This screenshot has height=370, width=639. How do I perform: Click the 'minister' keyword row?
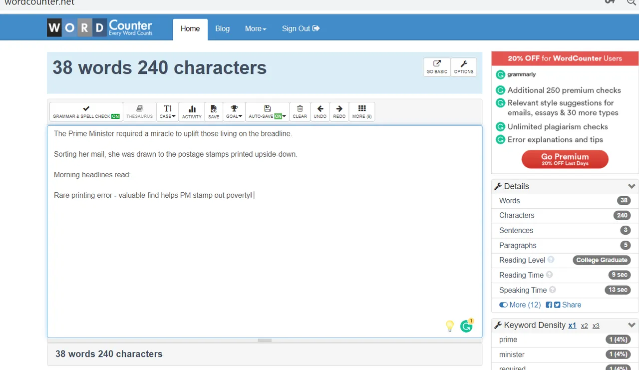pos(565,355)
